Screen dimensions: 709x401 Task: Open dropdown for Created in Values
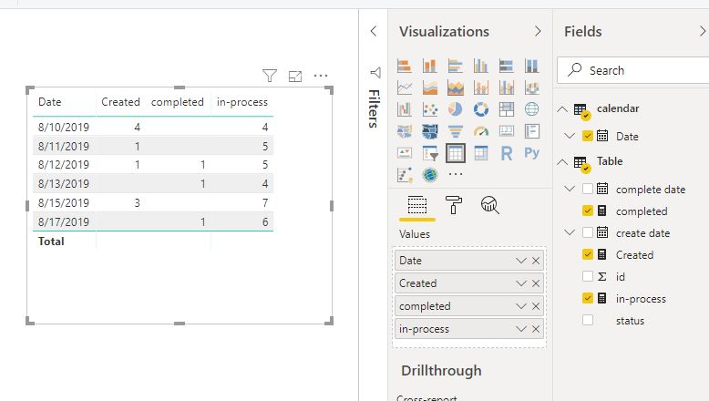521,283
